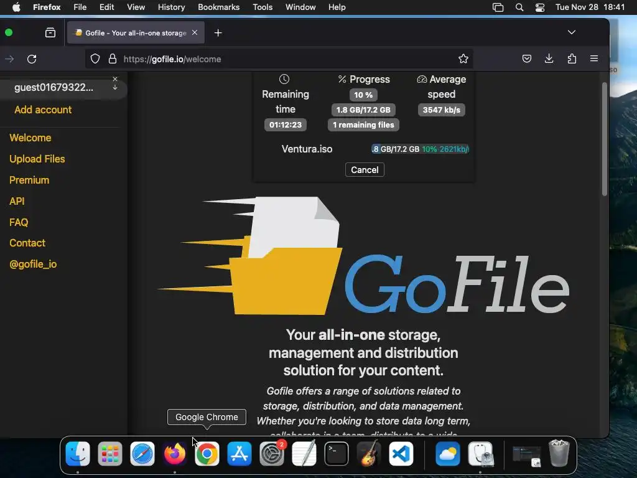The height and width of the screenshot is (478, 637).
Task: Cancel the Ventura.iso upload
Action: 365,170
